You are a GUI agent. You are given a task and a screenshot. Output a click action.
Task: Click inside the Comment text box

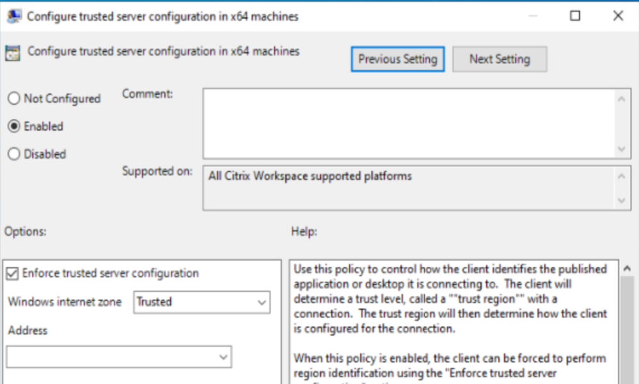pos(409,123)
